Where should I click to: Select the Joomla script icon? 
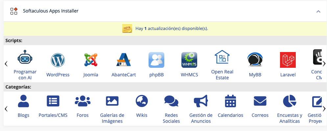click(x=91, y=60)
